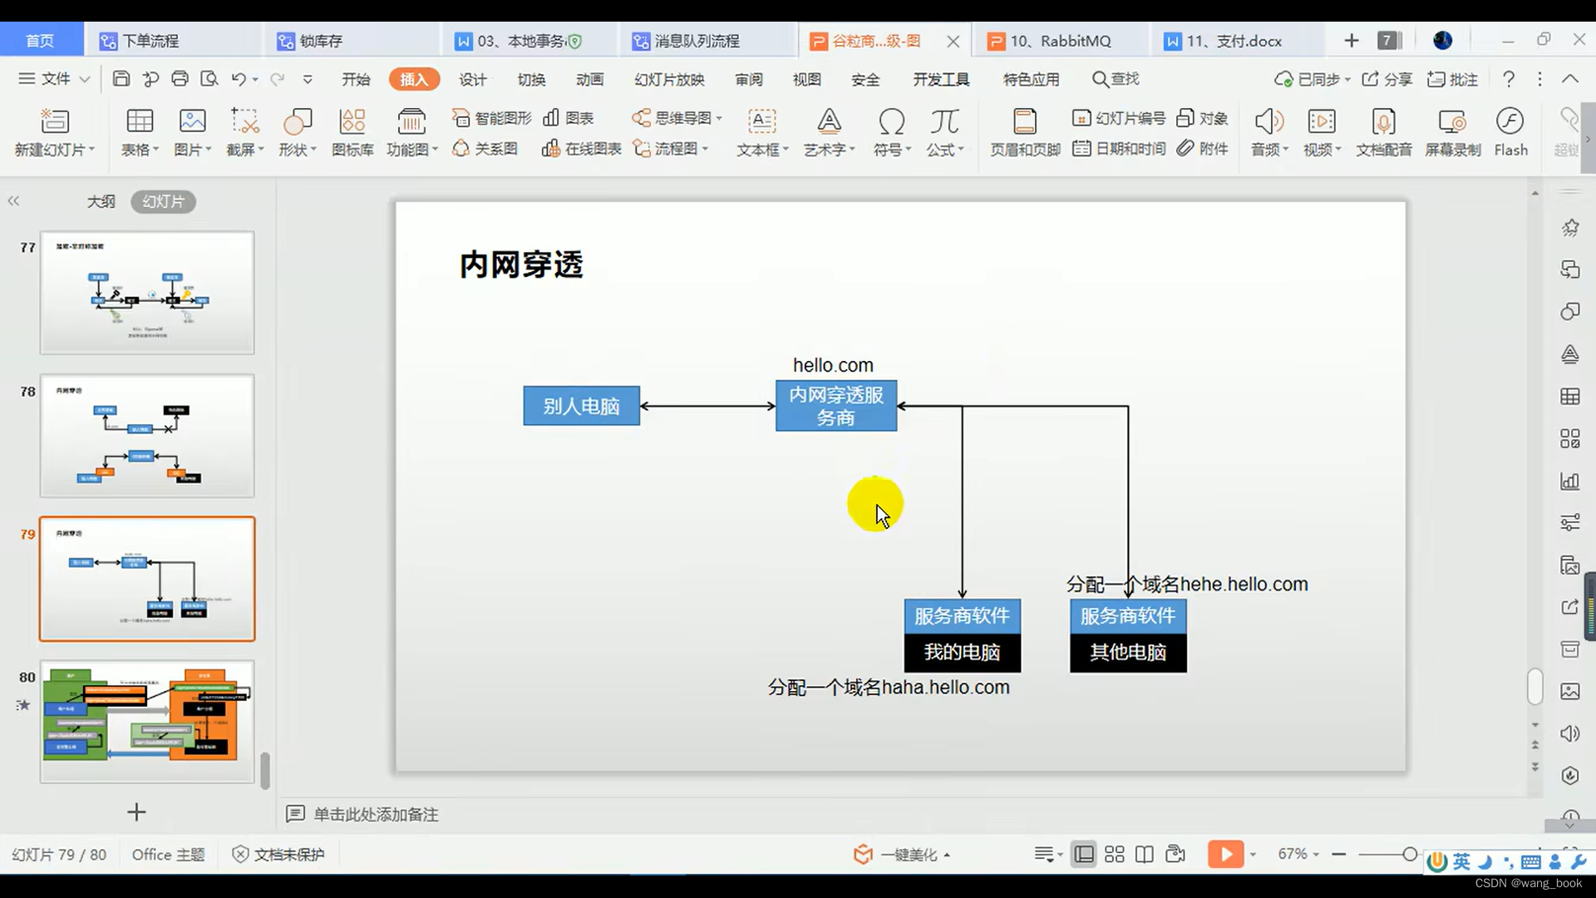Select slide 78 thumbnail in panel

click(147, 436)
